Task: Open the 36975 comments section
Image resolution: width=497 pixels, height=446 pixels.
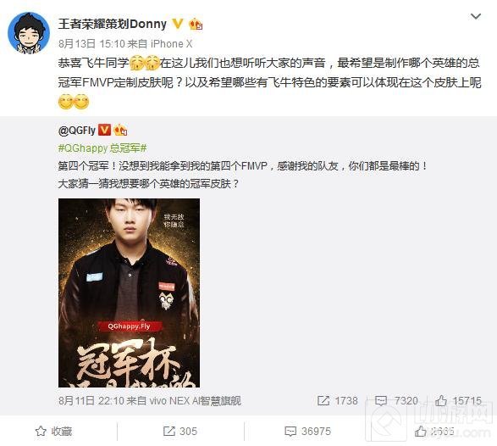Action: coord(308,431)
